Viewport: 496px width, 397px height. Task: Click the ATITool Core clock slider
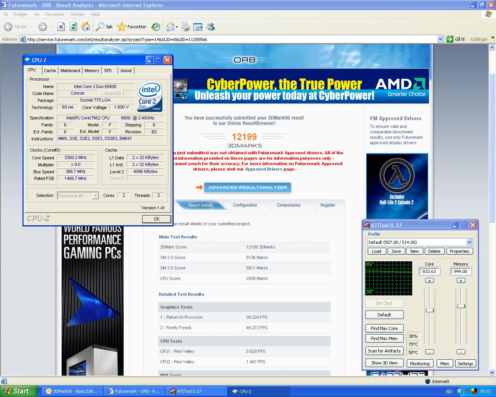pos(429,311)
